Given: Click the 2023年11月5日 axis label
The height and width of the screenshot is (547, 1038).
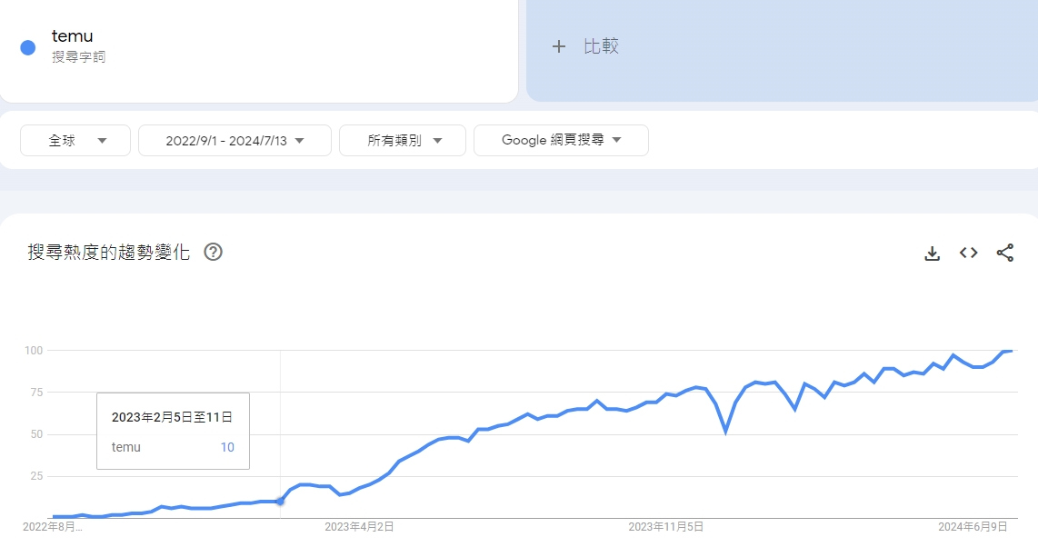Looking at the screenshot, I should (x=666, y=527).
